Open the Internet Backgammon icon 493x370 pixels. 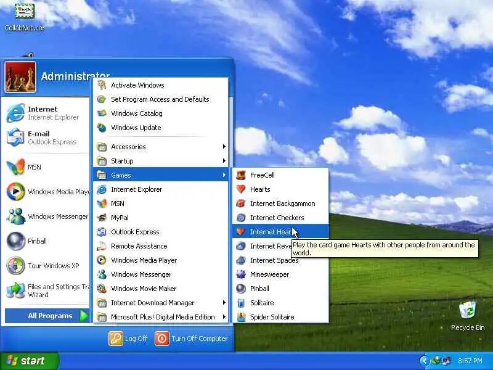click(241, 203)
